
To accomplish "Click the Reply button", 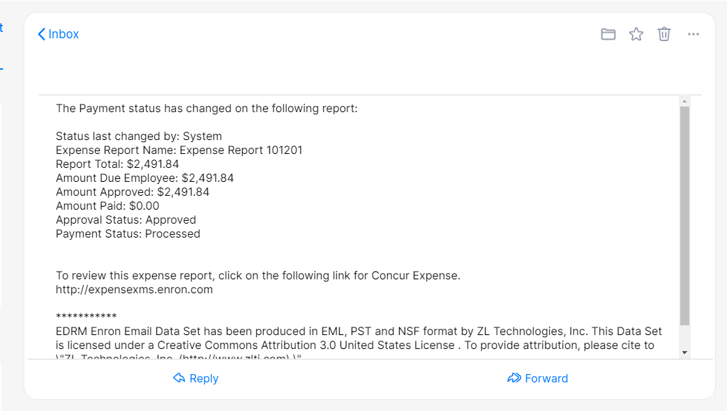I will point(196,378).
